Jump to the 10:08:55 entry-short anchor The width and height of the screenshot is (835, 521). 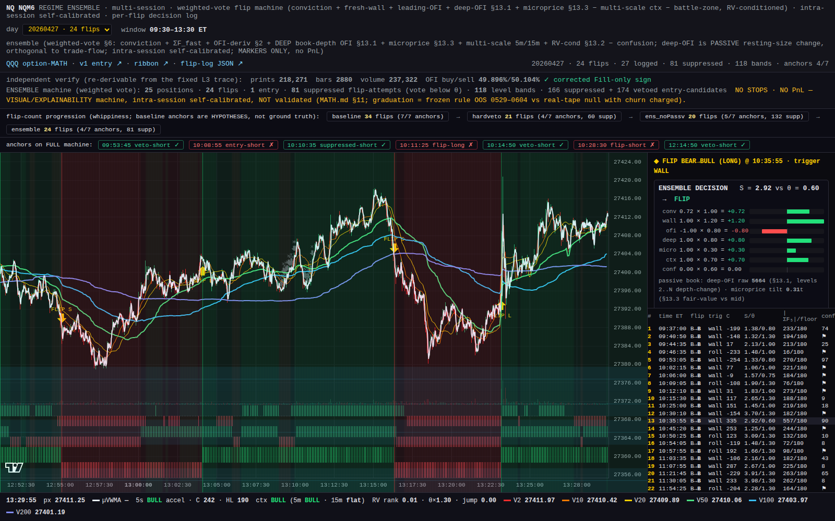233,145
